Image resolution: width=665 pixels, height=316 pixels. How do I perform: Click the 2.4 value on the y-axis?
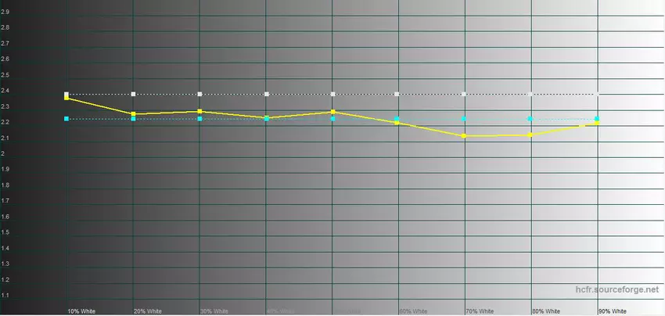click(x=5, y=91)
